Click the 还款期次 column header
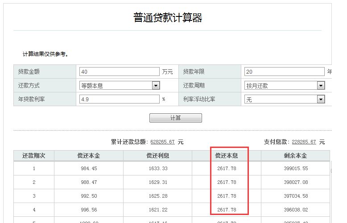 tap(34, 156)
